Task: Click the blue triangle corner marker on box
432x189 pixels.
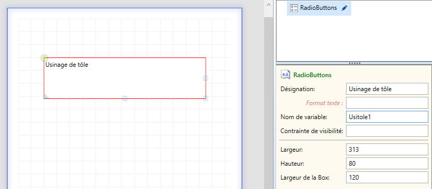Action: coord(46,96)
